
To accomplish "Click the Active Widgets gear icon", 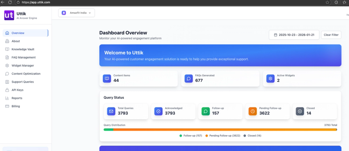I will click(270, 78).
